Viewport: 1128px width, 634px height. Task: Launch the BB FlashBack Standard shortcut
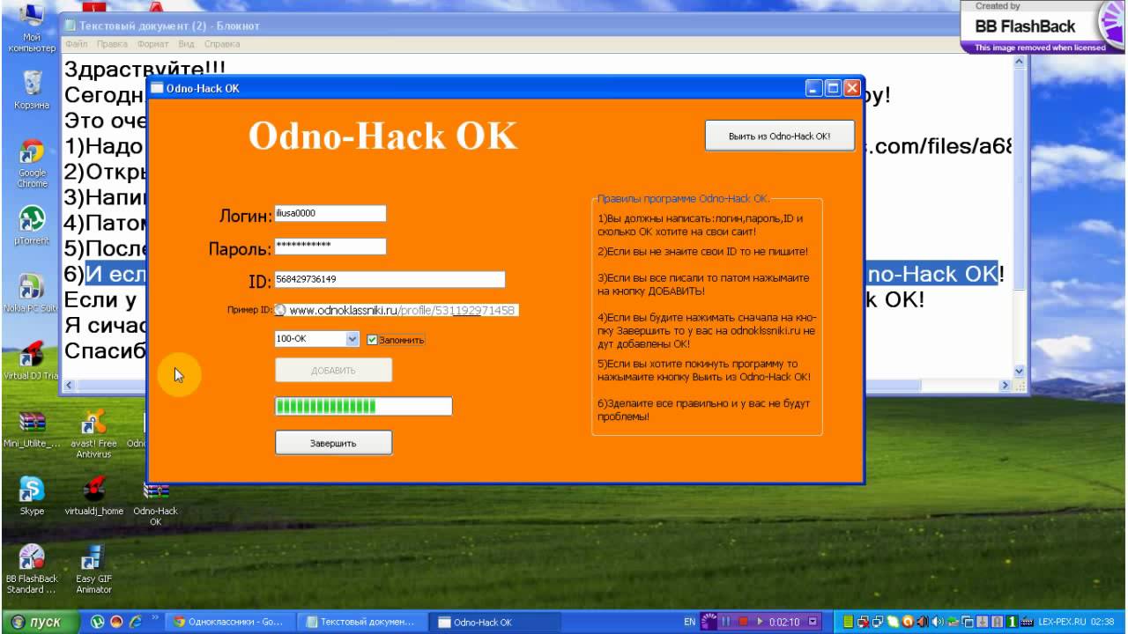pos(32,569)
